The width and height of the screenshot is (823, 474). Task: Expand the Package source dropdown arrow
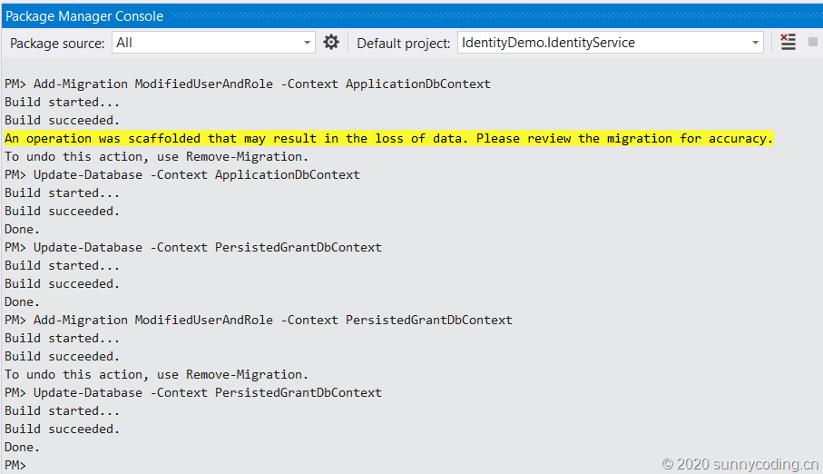(307, 43)
